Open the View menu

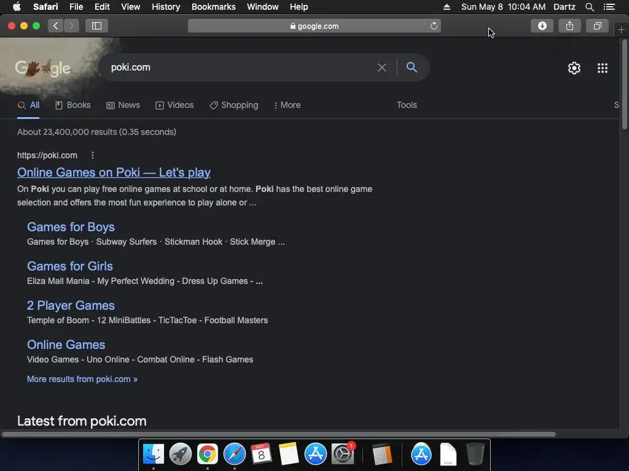130,7
